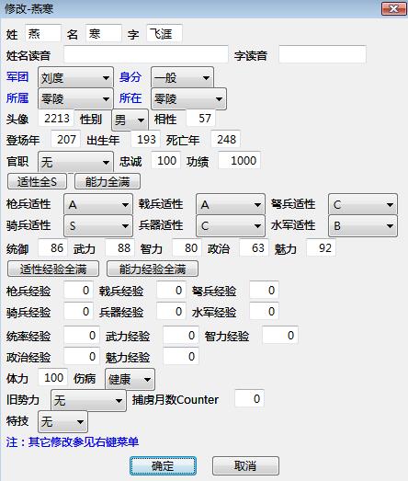Click the 政治经验 input field
This screenshot has height=481, width=408.
pyautogui.click(x=82, y=356)
